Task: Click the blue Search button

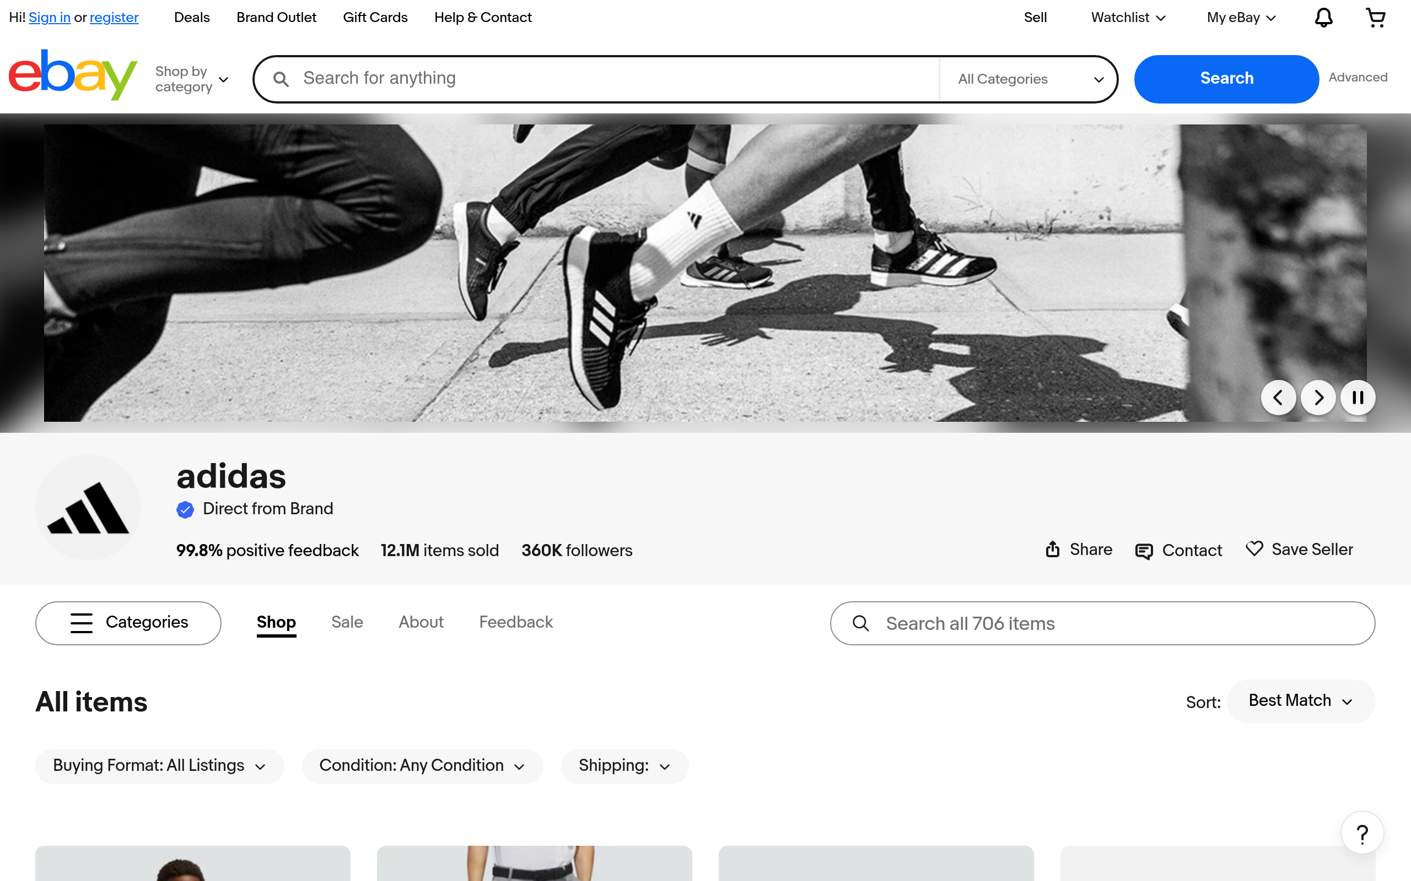Action: [1226, 79]
